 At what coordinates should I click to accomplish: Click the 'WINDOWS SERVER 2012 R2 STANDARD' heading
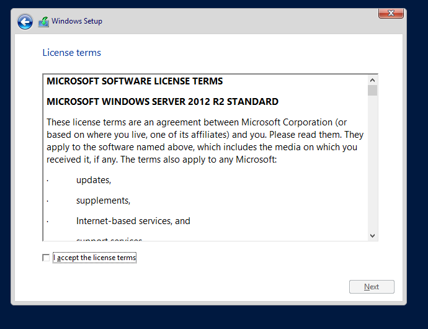pos(163,102)
